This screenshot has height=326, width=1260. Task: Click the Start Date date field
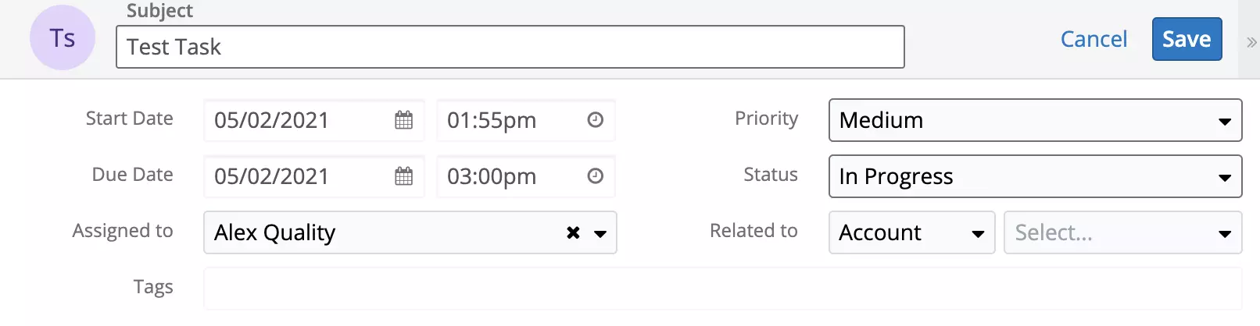pos(297,120)
